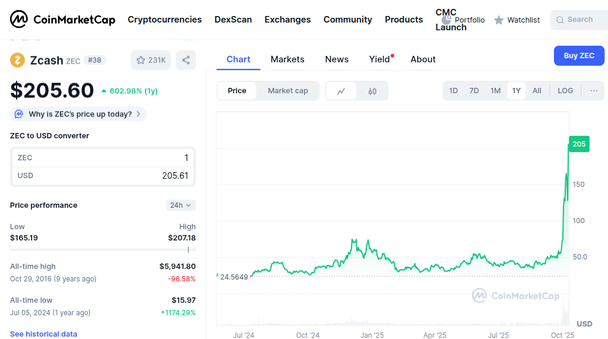Open the share icon button
The image size is (608, 339).
click(186, 60)
